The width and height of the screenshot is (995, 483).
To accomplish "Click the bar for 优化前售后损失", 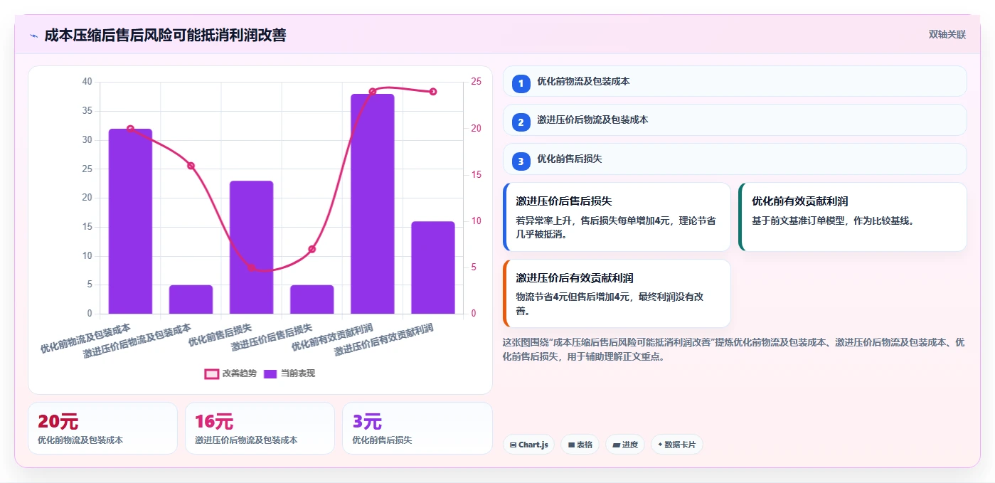I will tap(251, 248).
